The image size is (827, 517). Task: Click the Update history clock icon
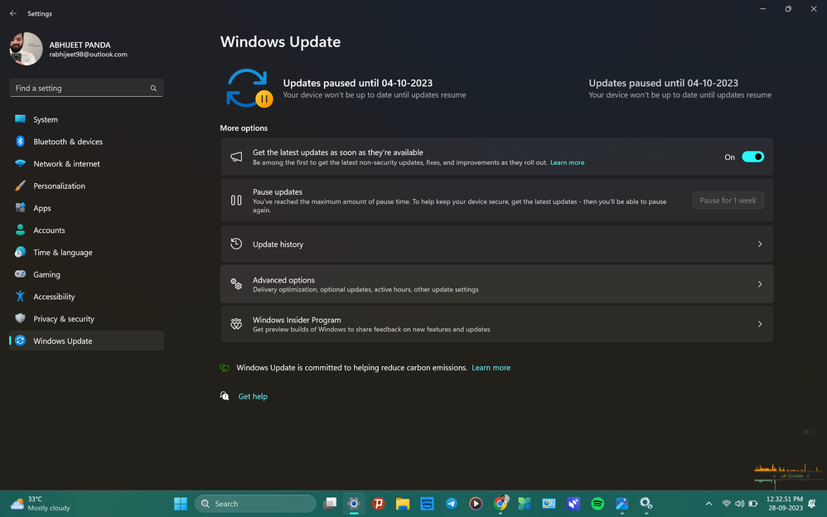pyautogui.click(x=236, y=244)
